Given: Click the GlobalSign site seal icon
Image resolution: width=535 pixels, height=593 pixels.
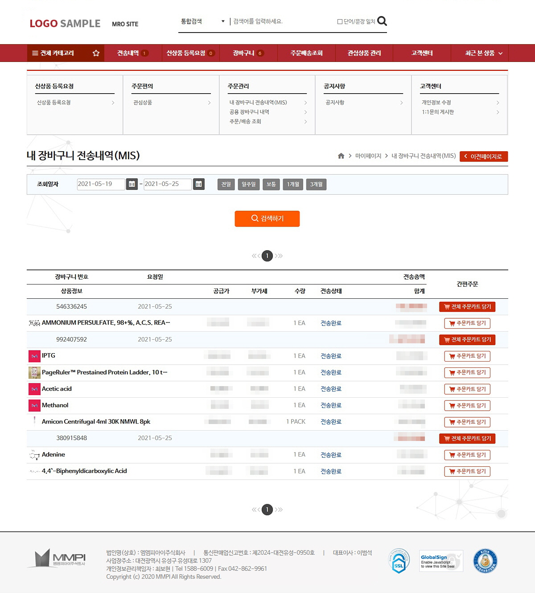Looking at the screenshot, I should coord(441,561).
